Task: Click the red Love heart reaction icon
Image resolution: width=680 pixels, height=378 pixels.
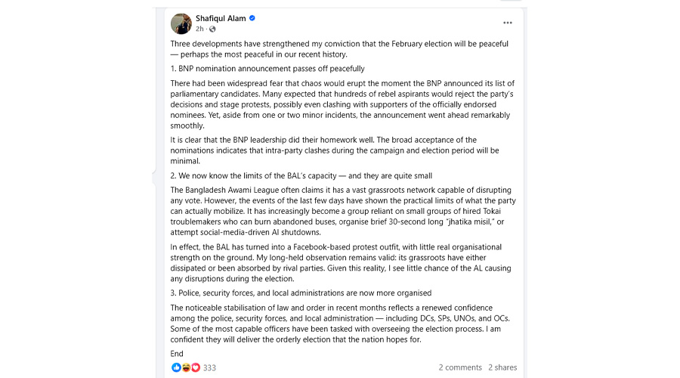Action: coord(195,367)
